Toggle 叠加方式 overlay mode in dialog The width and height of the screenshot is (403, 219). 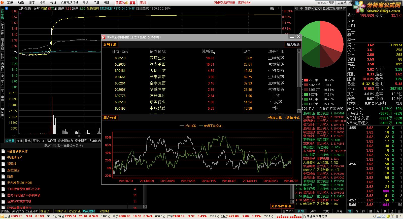[292, 118]
